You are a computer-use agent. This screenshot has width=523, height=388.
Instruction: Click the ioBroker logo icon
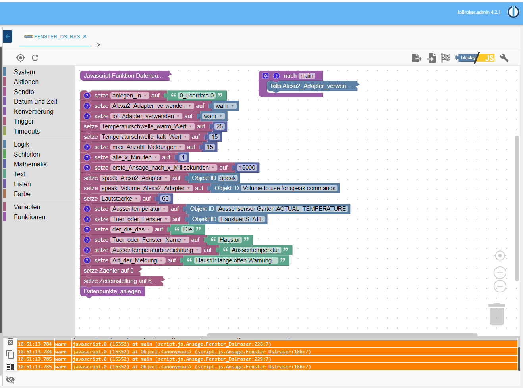tap(513, 12)
